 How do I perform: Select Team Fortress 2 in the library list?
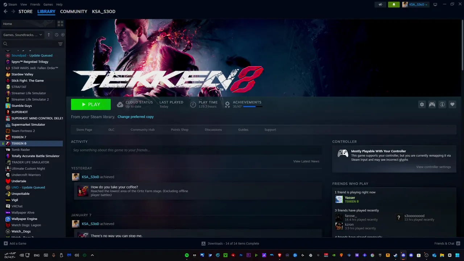(23, 131)
